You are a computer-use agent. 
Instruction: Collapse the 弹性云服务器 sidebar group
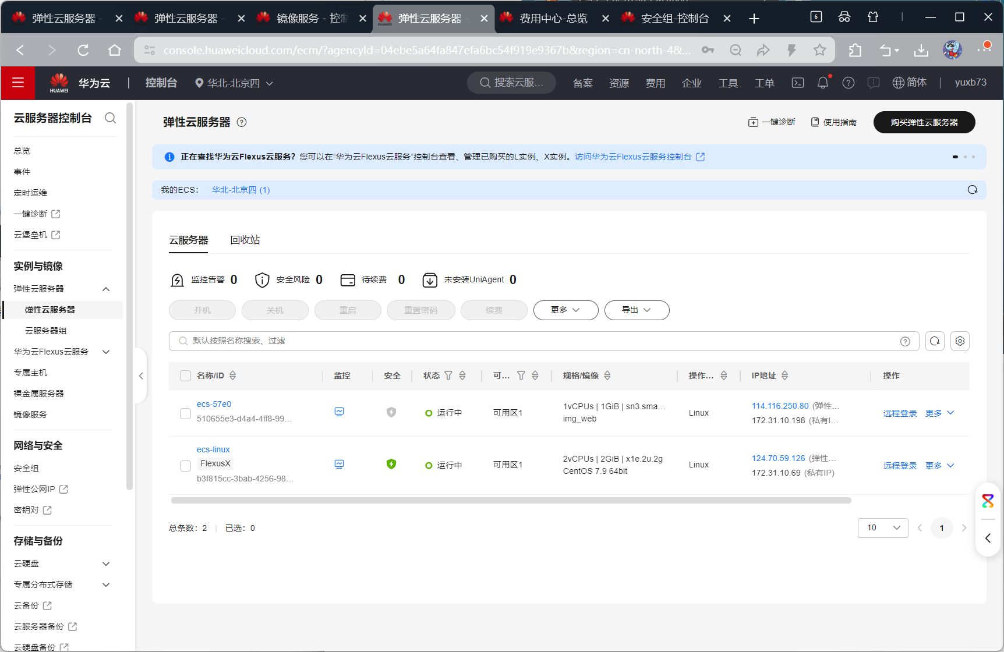pos(106,289)
